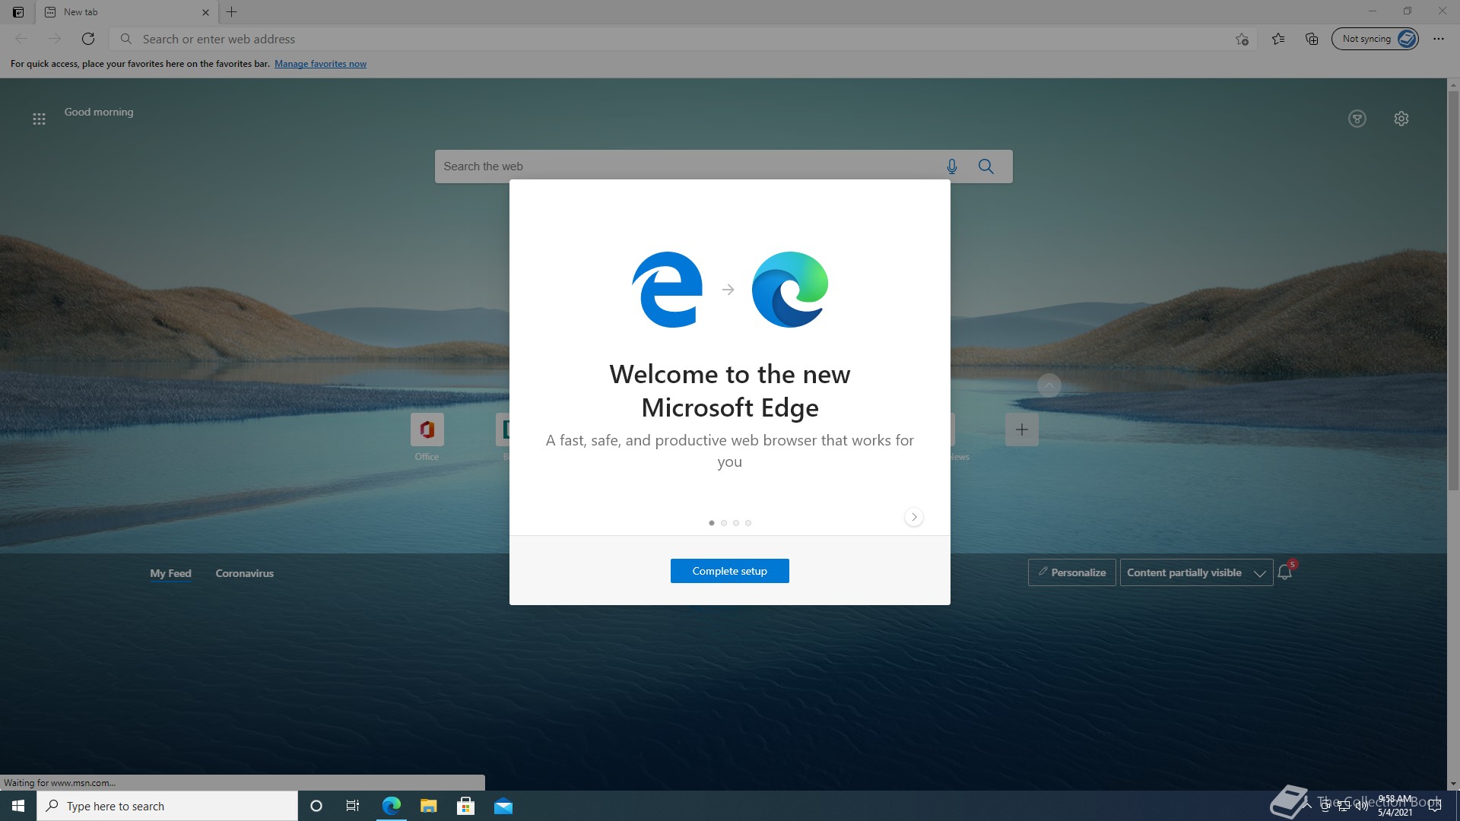Select the fourth welcome page dot

[748, 523]
